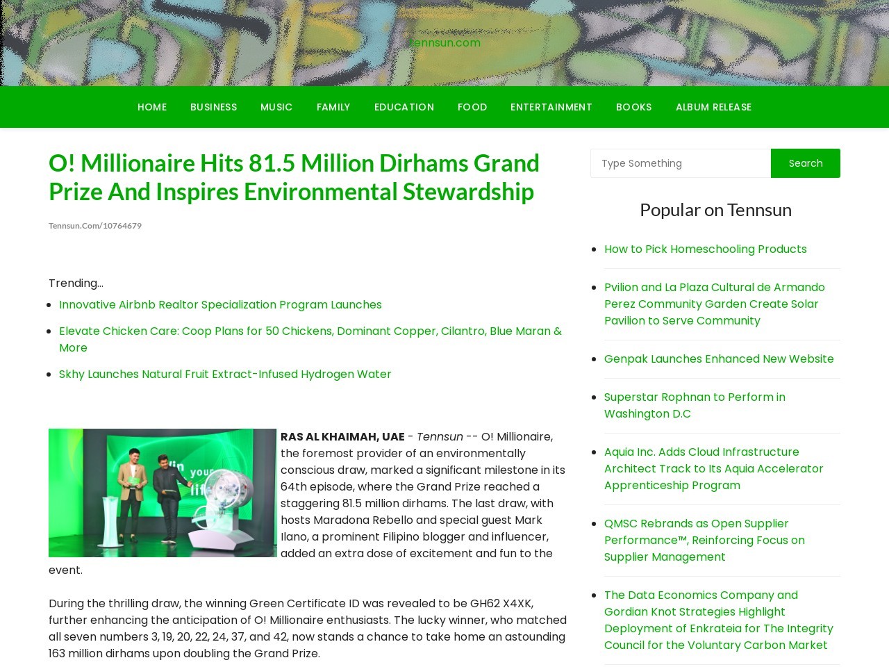Viewport: 889px width, 667px height.
Task: View Genpak Launches Enhanced New Website
Action: pos(718,359)
